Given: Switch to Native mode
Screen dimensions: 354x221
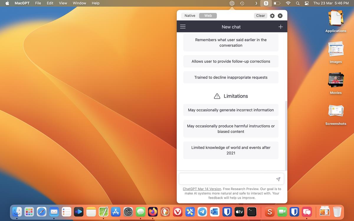Looking at the screenshot, I should [190, 16].
